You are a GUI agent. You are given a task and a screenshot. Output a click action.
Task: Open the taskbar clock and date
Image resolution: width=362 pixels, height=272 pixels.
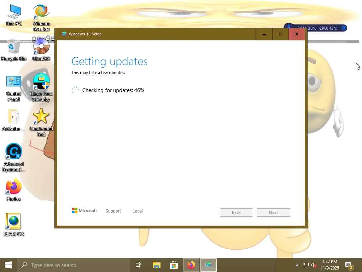(330, 265)
